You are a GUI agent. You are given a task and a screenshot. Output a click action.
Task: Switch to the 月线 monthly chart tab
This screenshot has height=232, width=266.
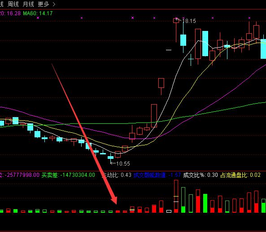pyautogui.click(x=28, y=4)
